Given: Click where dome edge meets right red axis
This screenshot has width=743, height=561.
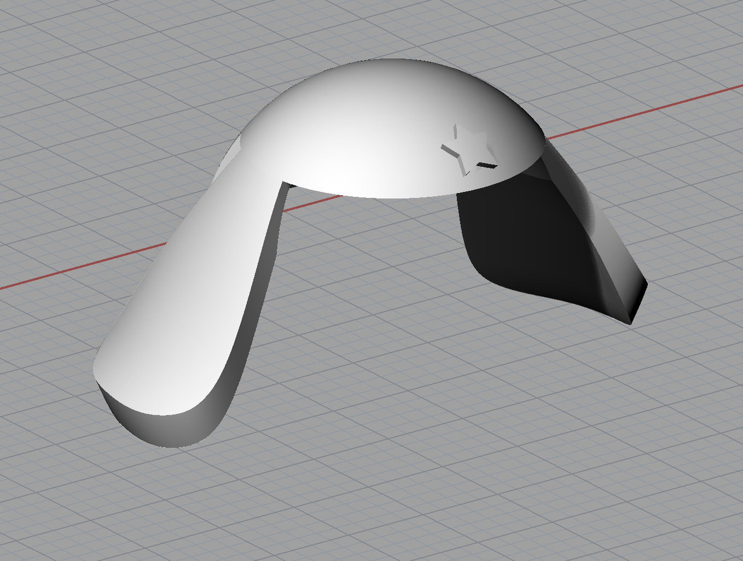Looking at the screenshot, I should pyautogui.click(x=545, y=139).
